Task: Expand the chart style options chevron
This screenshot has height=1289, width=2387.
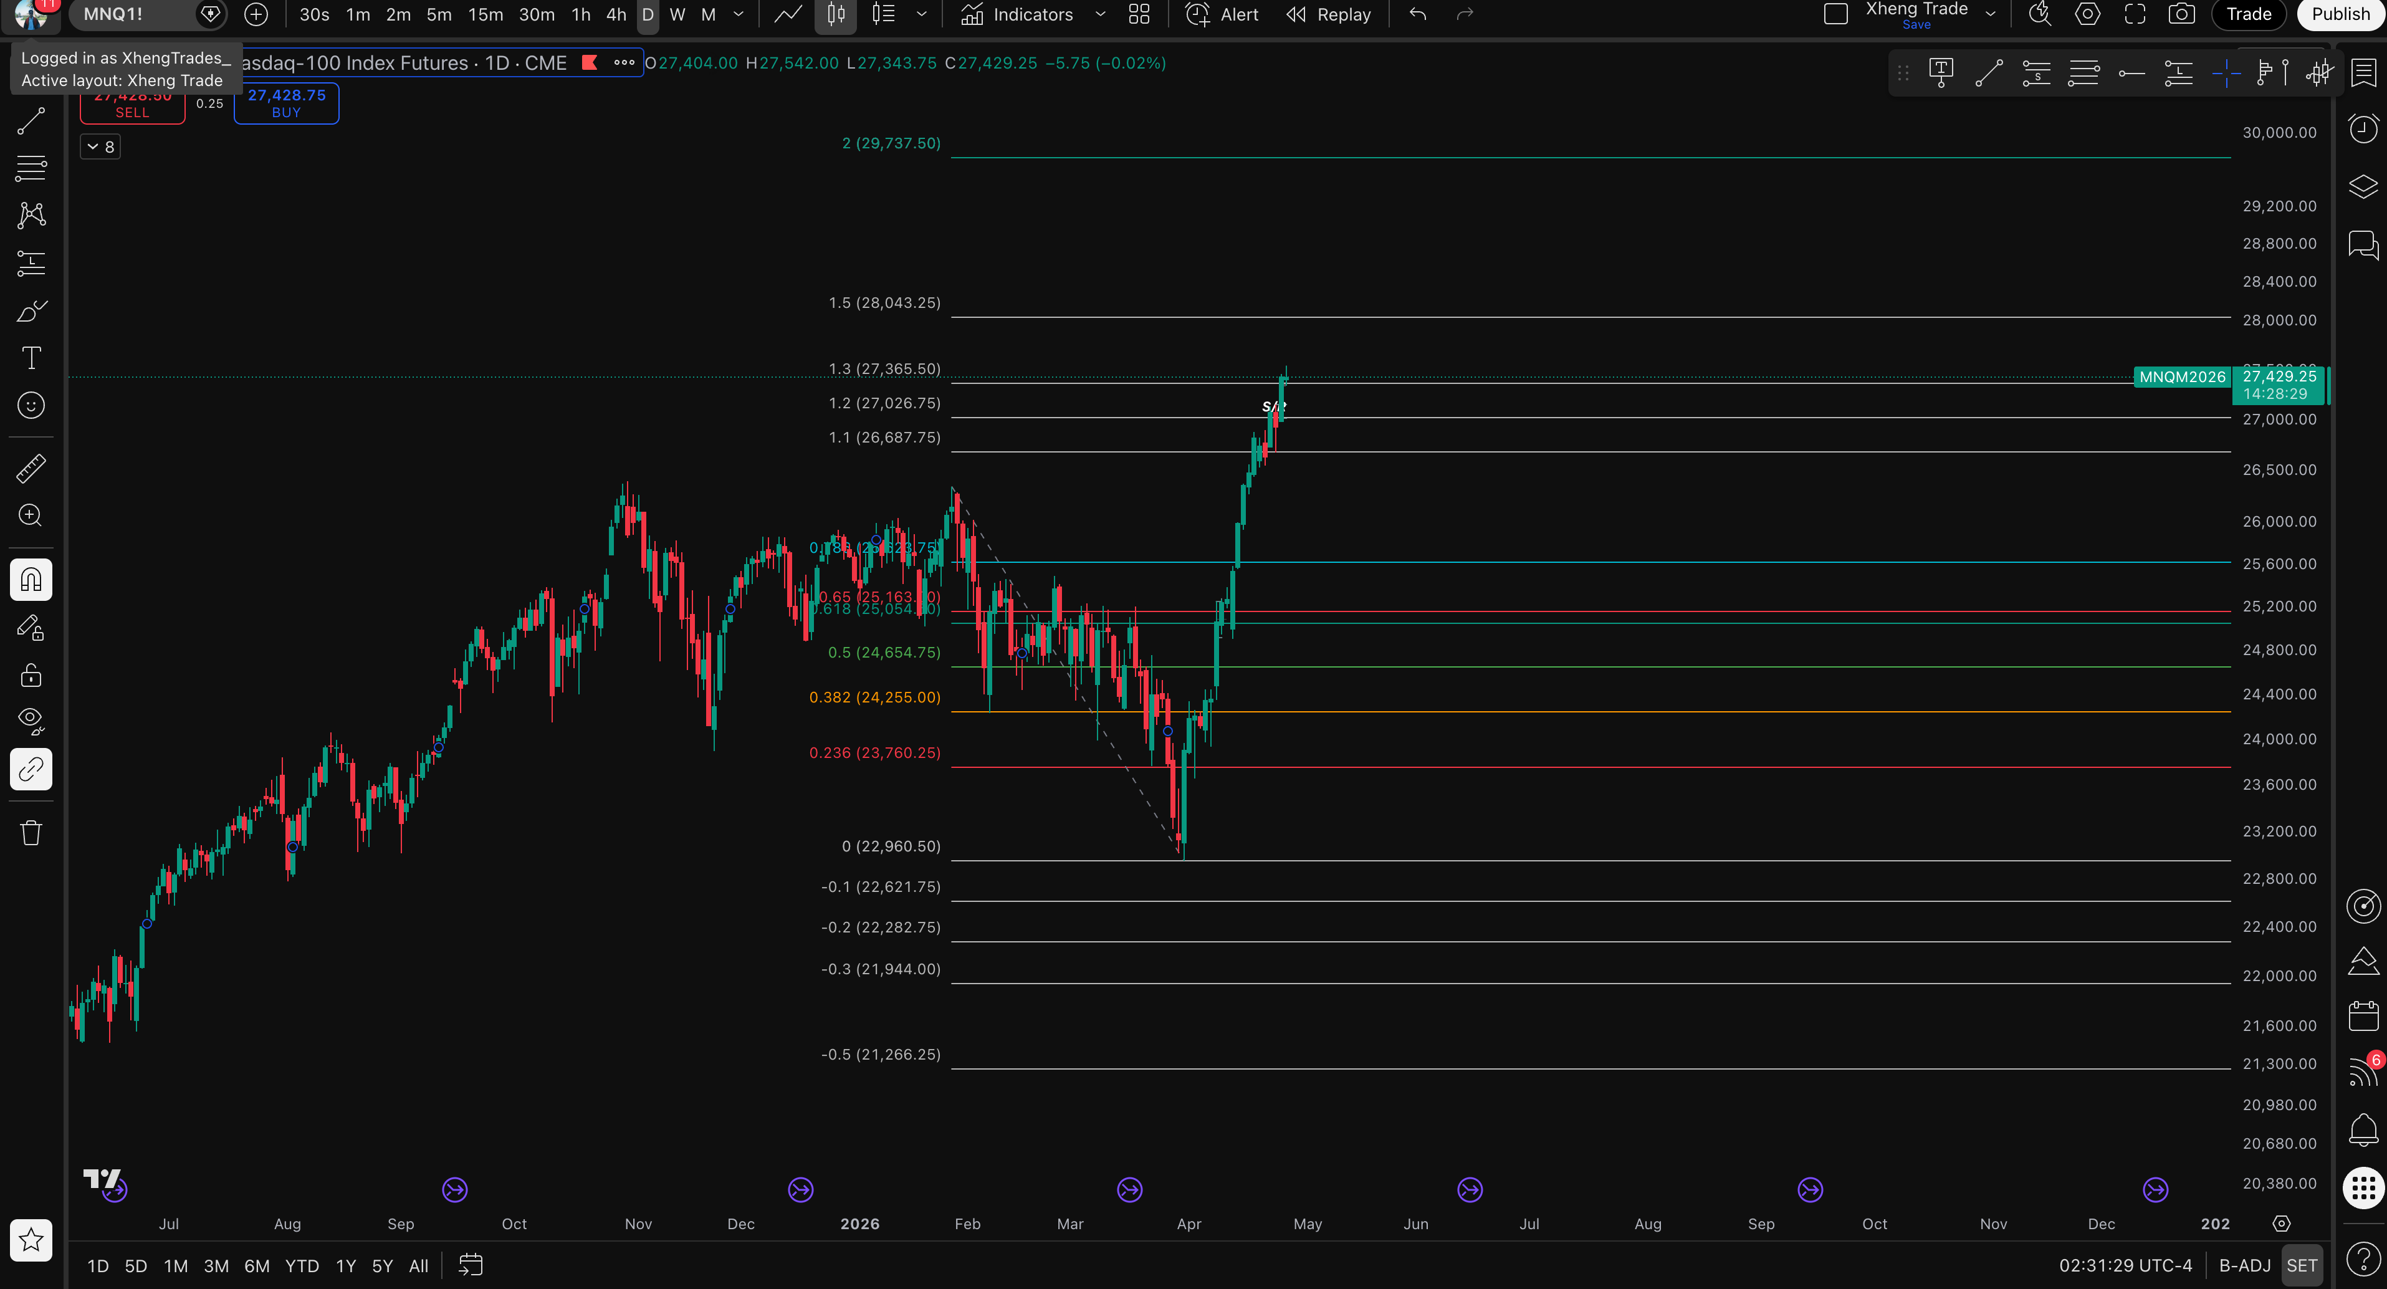Action: pyautogui.click(x=921, y=14)
